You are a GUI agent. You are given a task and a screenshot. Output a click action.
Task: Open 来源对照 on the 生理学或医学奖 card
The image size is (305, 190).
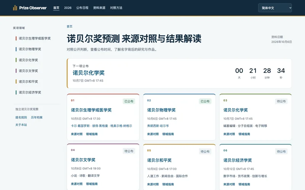(x=77, y=134)
